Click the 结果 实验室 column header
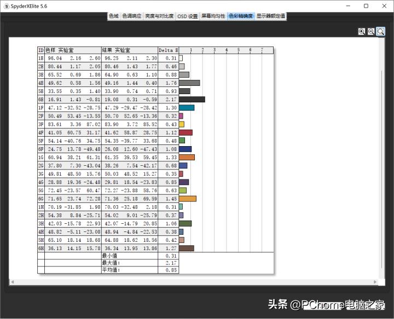 [x=130, y=50]
